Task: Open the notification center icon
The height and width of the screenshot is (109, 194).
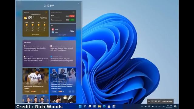Action: 176,106
